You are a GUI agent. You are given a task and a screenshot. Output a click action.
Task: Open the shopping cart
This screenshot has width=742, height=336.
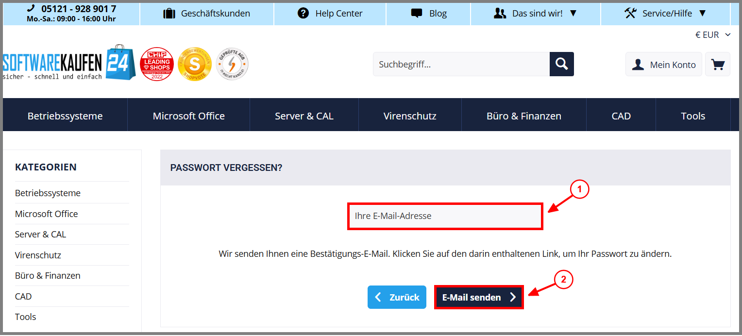[x=718, y=64]
